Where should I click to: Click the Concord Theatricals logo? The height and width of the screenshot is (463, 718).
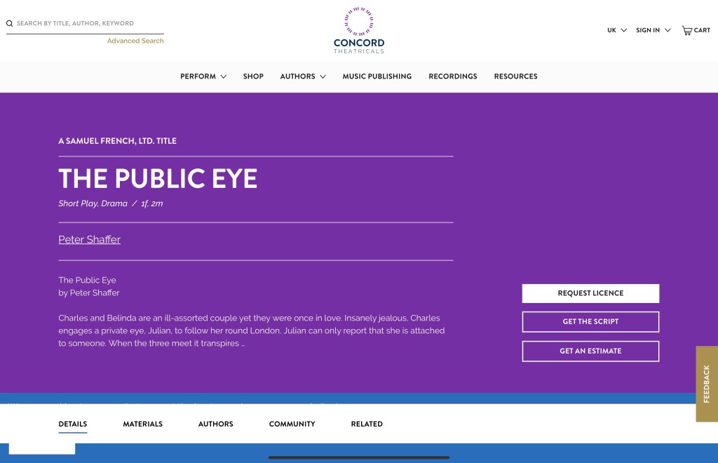click(x=359, y=31)
